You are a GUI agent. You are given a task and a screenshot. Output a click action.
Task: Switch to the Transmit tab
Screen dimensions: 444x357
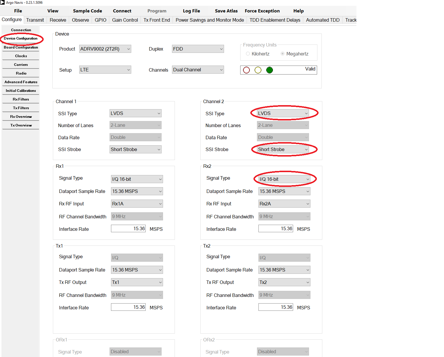pyautogui.click(x=35, y=20)
